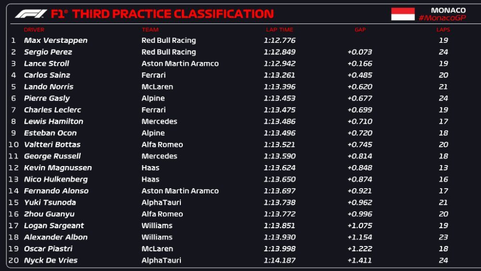This screenshot has height=271, width=481.
Task: Click the DRIVER column header
Action: [34, 30]
